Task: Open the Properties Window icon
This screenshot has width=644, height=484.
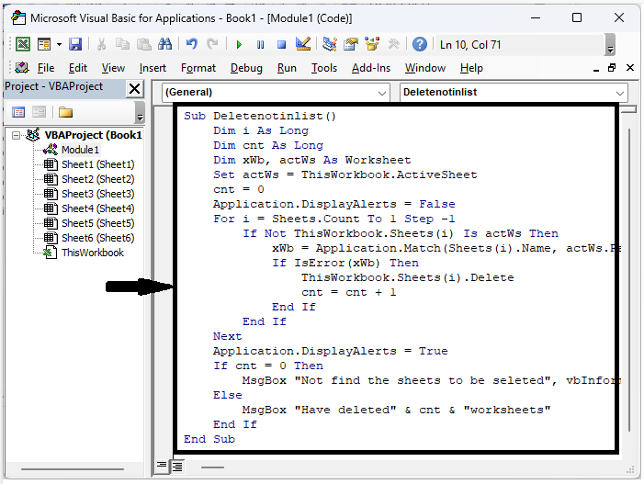Action: (351, 44)
